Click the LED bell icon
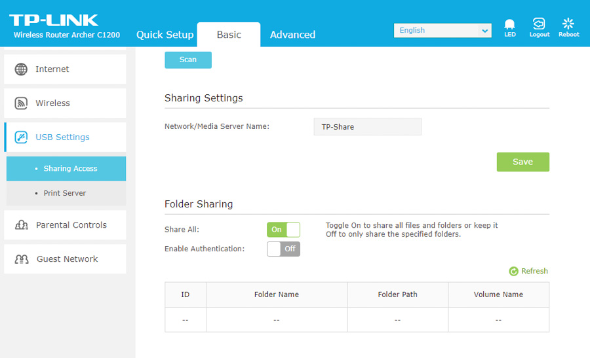 pos(509,24)
